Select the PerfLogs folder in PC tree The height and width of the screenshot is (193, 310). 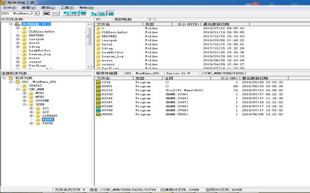click(x=38, y=66)
